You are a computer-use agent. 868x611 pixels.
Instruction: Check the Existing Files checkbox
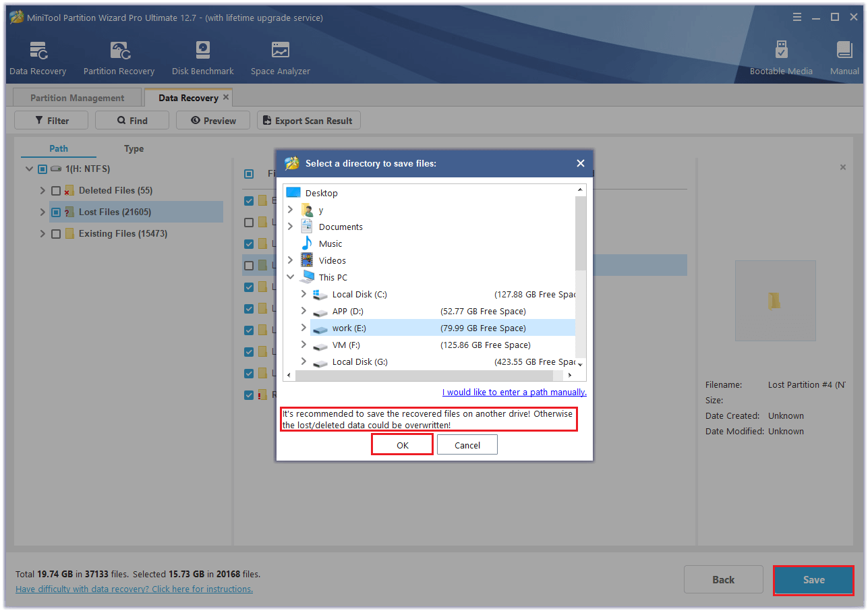click(56, 233)
